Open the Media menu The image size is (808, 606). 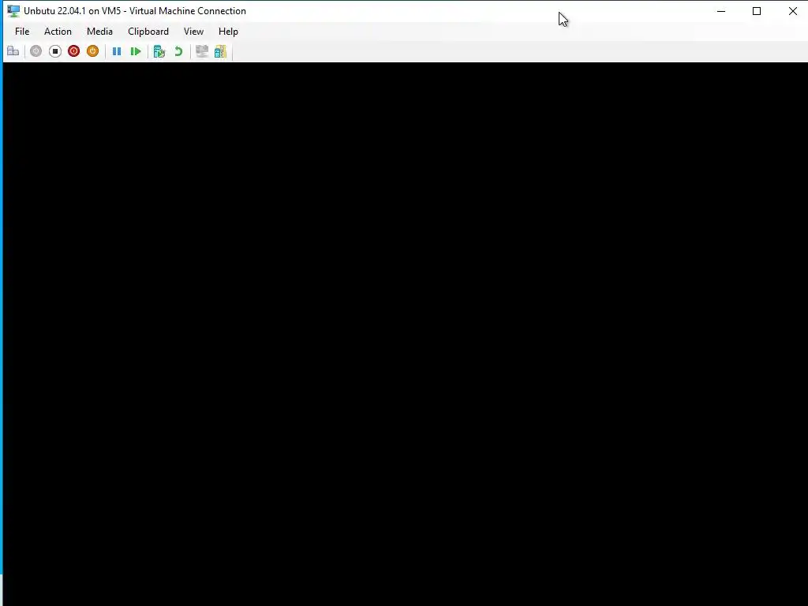click(x=99, y=32)
